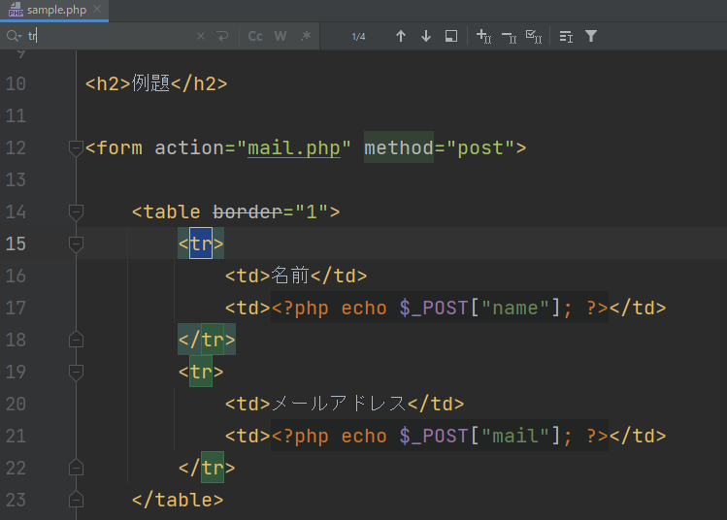
Task: Close the sample.php tab
Action: [97, 9]
